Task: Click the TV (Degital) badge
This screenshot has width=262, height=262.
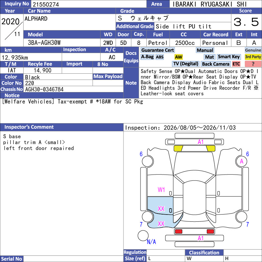Action: click(x=185, y=64)
